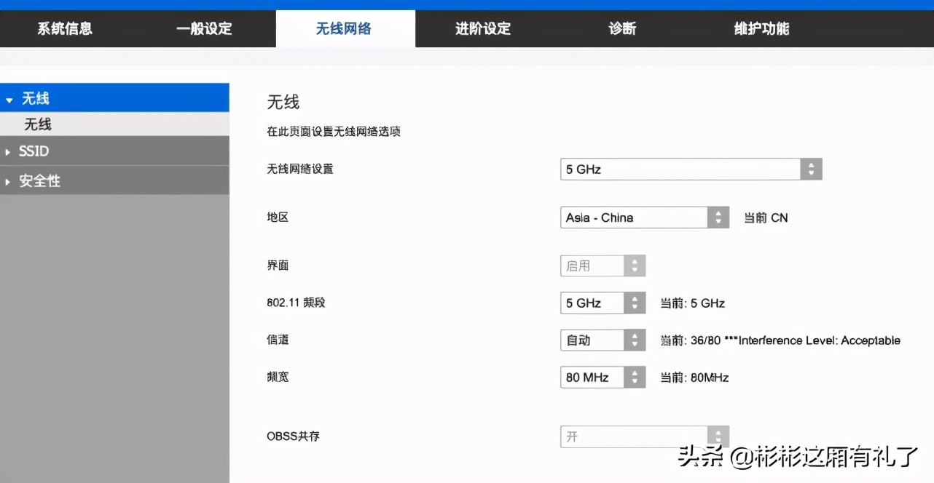Click the stepper control beside the channel field
The width and height of the screenshot is (934, 483).
635,340
